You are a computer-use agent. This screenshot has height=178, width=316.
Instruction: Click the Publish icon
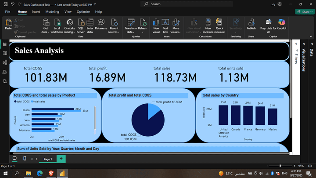pos(251,22)
